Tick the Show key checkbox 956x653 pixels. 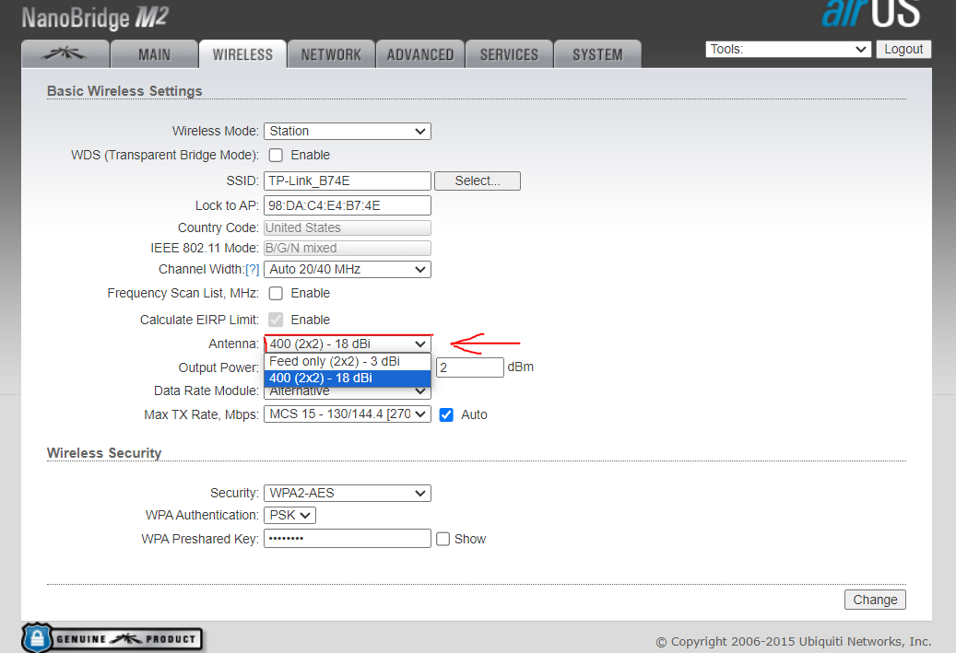(x=443, y=539)
